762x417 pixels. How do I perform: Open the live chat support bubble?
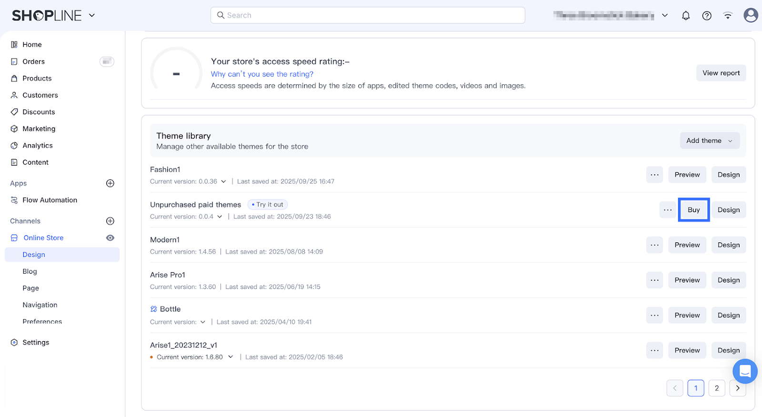745,371
